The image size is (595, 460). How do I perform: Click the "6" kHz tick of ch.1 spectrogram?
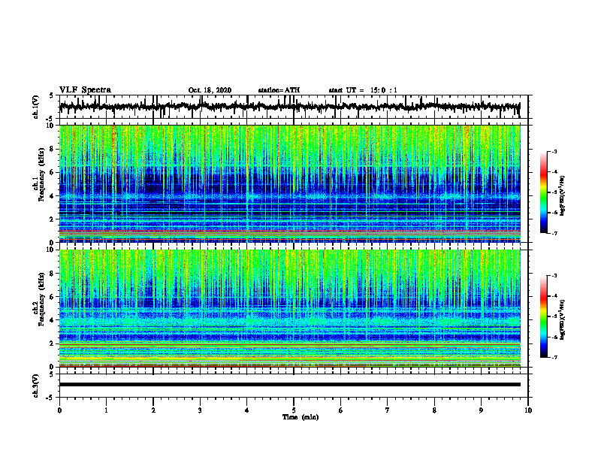(53, 172)
